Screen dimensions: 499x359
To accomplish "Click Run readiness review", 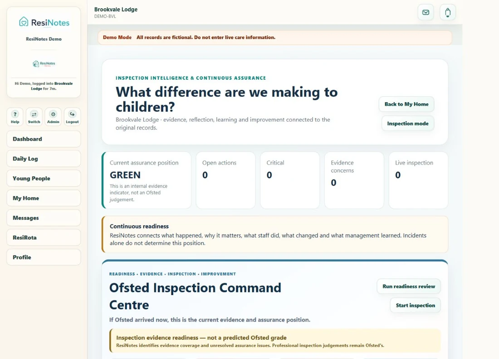I will 409,286.
